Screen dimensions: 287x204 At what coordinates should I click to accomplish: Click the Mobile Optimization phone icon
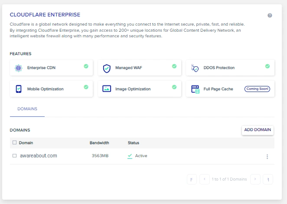coord(19,89)
